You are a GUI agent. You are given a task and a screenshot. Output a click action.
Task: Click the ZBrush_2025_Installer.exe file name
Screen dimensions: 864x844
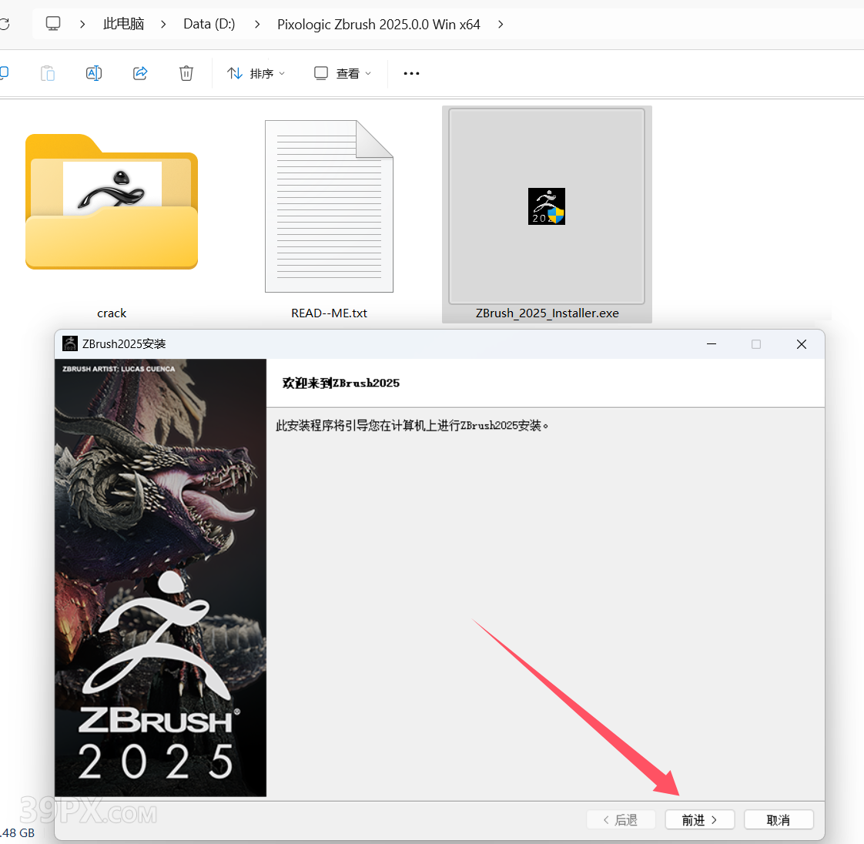tap(548, 313)
